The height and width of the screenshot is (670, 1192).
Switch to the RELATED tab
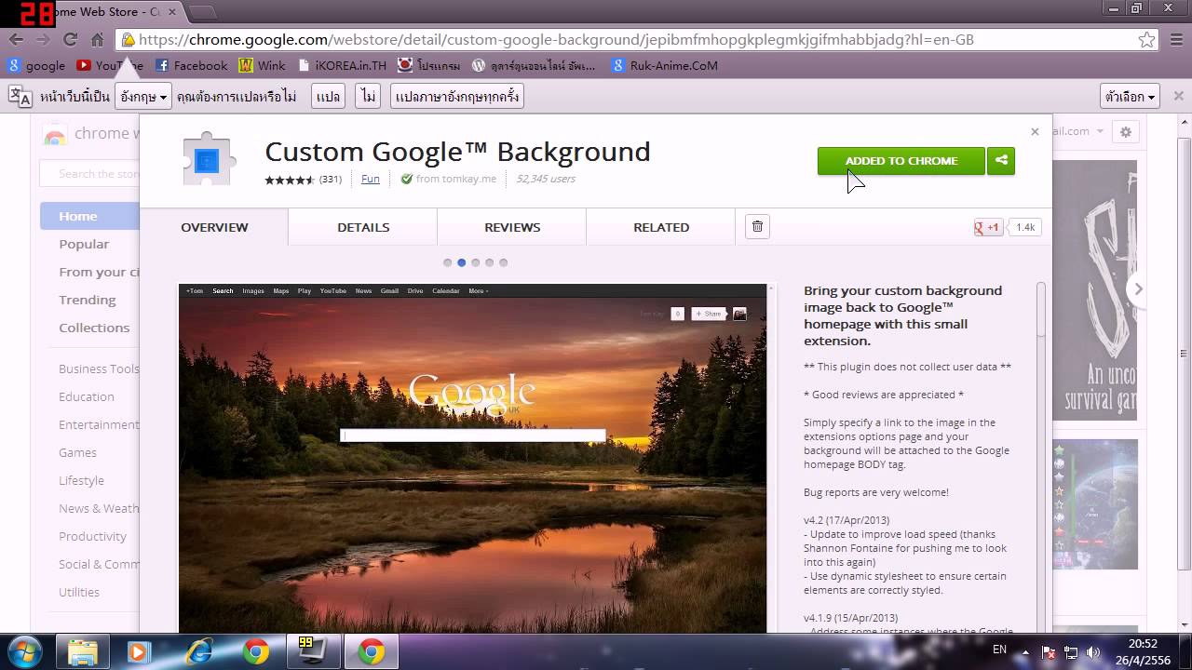coord(661,227)
